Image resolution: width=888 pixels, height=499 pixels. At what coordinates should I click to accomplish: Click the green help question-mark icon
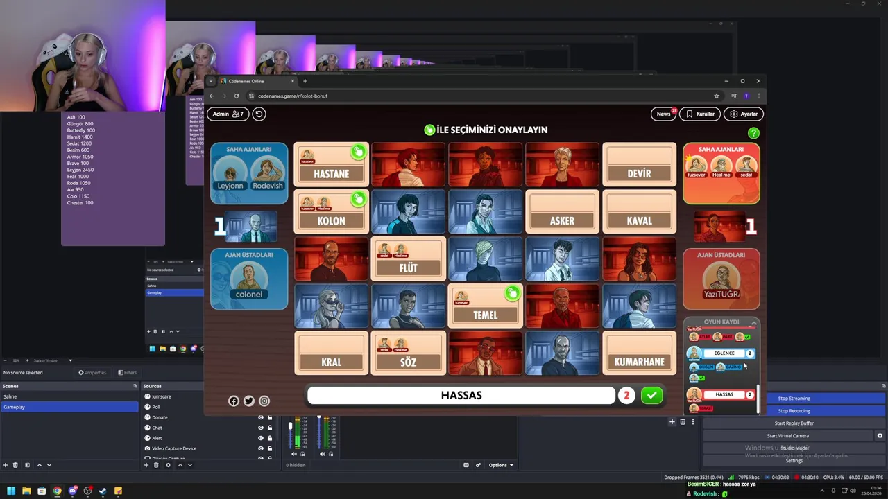click(x=753, y=133)
